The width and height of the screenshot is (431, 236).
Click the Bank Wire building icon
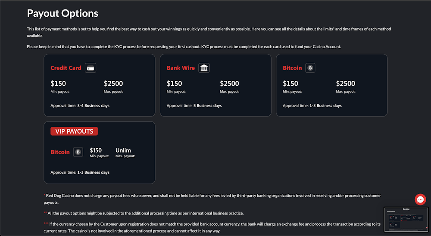point(204,68)
